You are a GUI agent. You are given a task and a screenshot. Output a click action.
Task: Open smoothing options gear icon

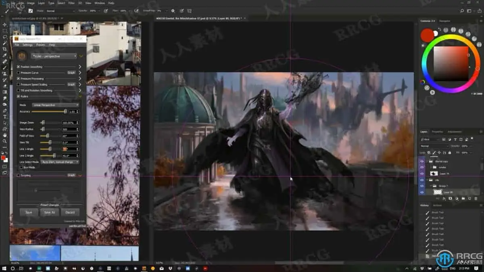tap(173, 11)
